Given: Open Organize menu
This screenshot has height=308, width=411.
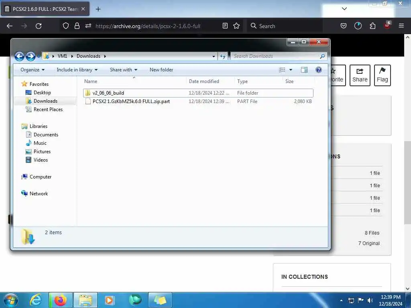Looking at the screenshot, I should point(33,70).
